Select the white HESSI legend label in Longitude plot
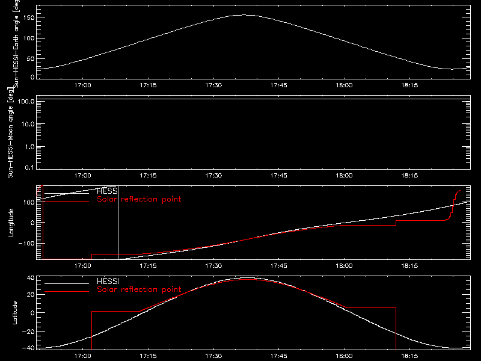Screen dimensions: 481x361 [107, 191]
